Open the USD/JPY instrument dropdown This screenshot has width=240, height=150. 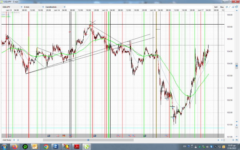(x=12, y=7)
